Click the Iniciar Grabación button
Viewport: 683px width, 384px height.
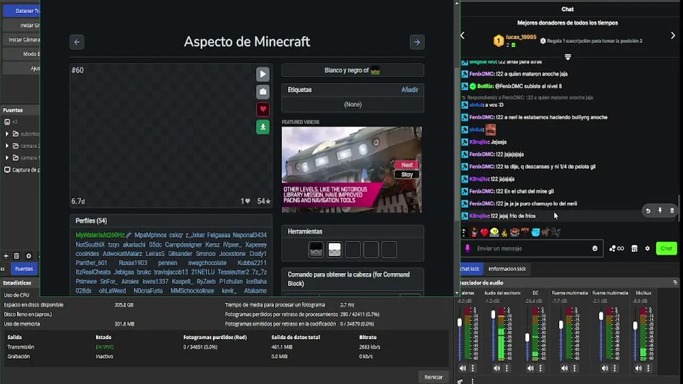tap(21, 25)
